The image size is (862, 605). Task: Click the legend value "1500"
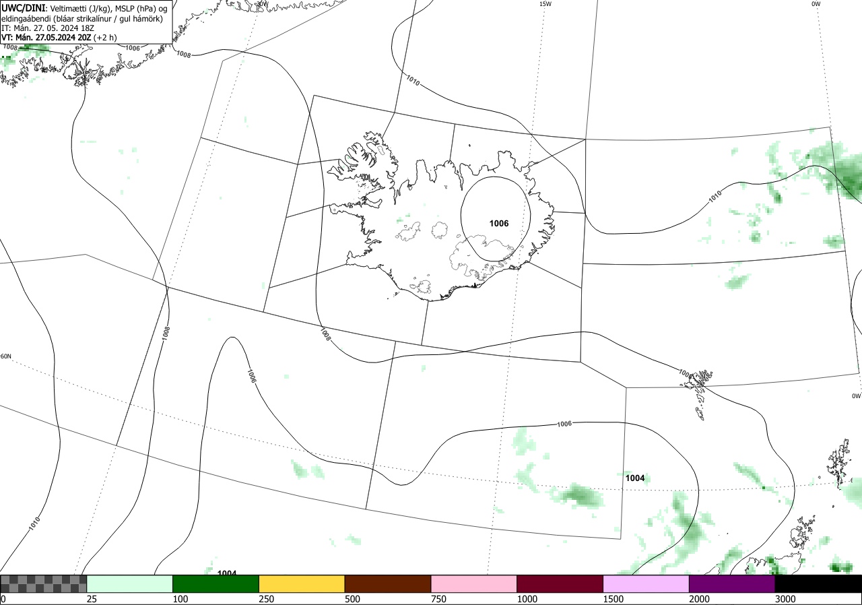pyautogui.click(x=614, y=599)
